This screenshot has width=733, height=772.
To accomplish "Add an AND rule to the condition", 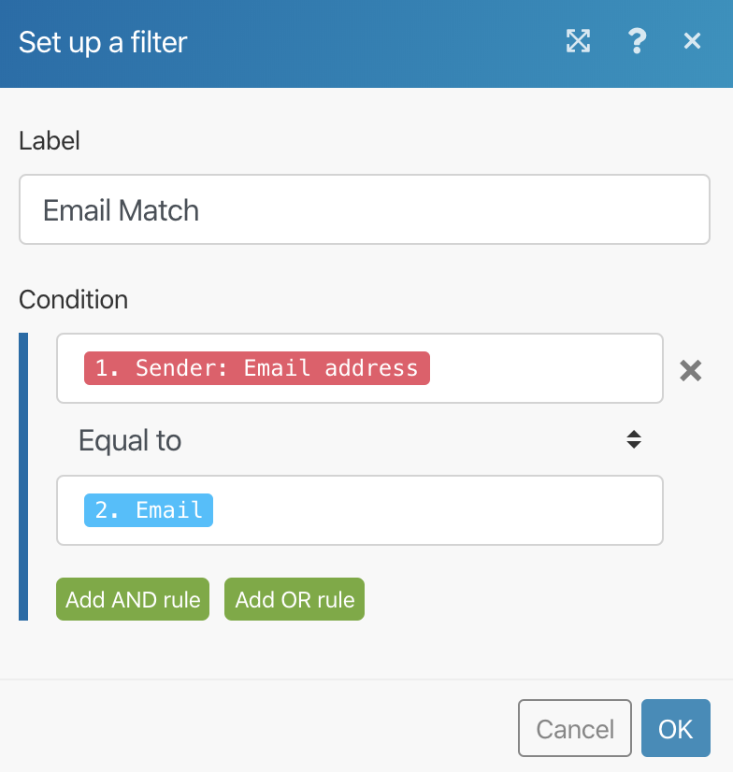I will (x=133, y=599).
